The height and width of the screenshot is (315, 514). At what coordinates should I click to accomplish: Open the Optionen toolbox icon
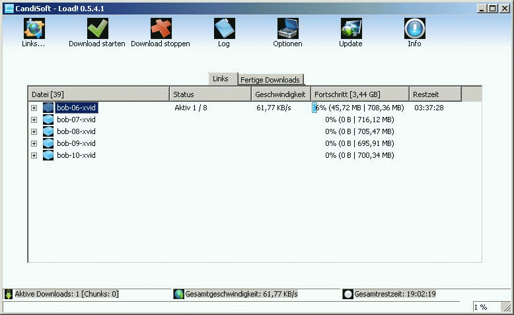(288, 28)
